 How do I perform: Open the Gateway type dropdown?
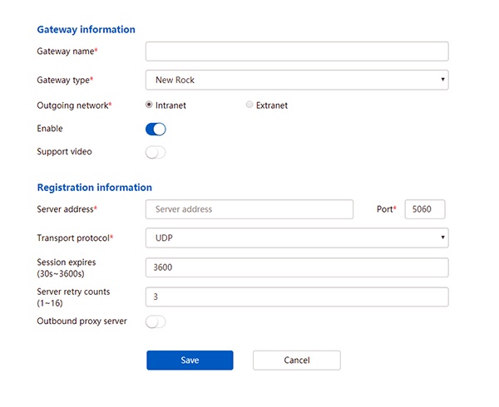[x=297, y=80]
